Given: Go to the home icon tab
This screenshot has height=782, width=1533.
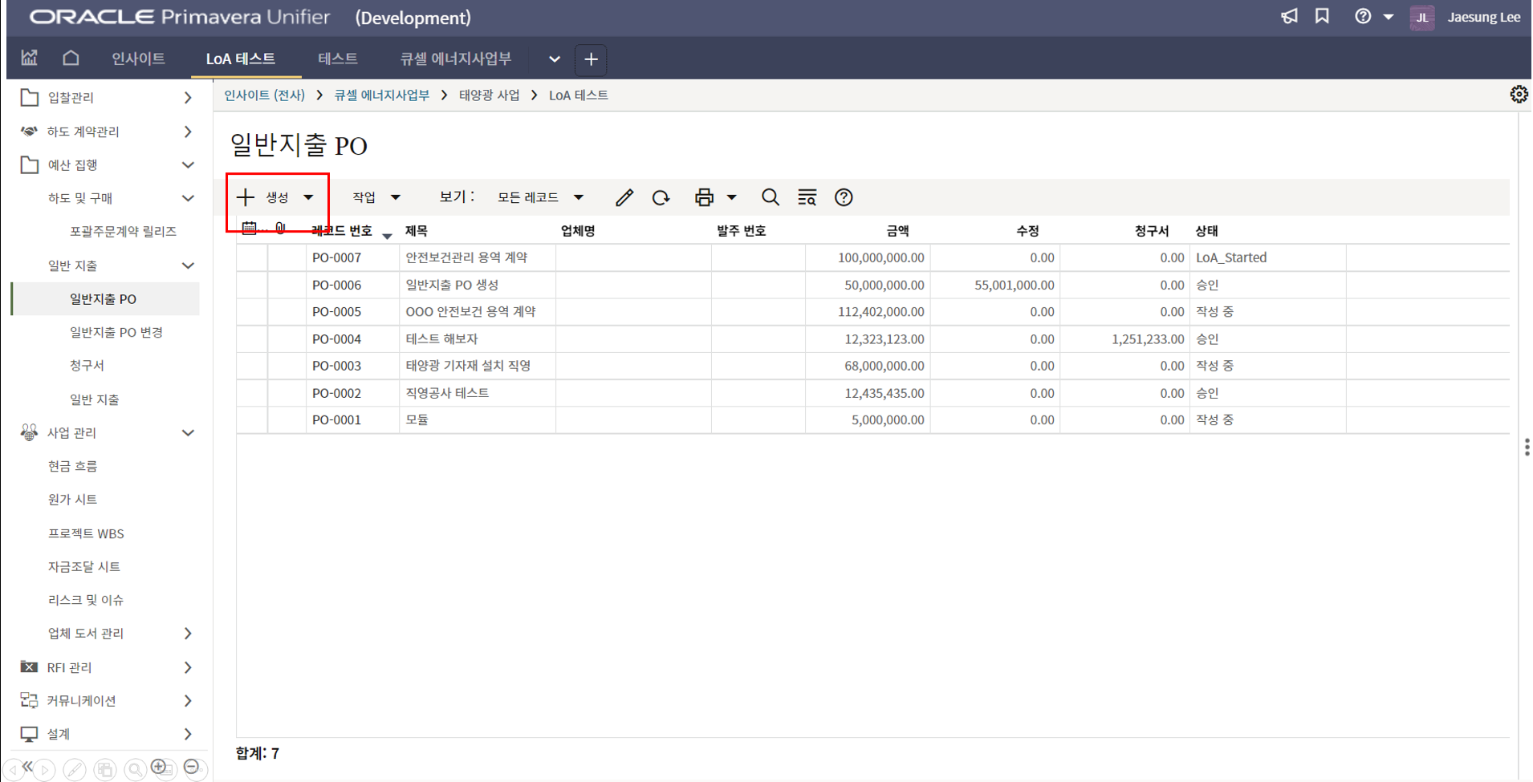Looking at the screenshot, I should (x=71, y=59).
